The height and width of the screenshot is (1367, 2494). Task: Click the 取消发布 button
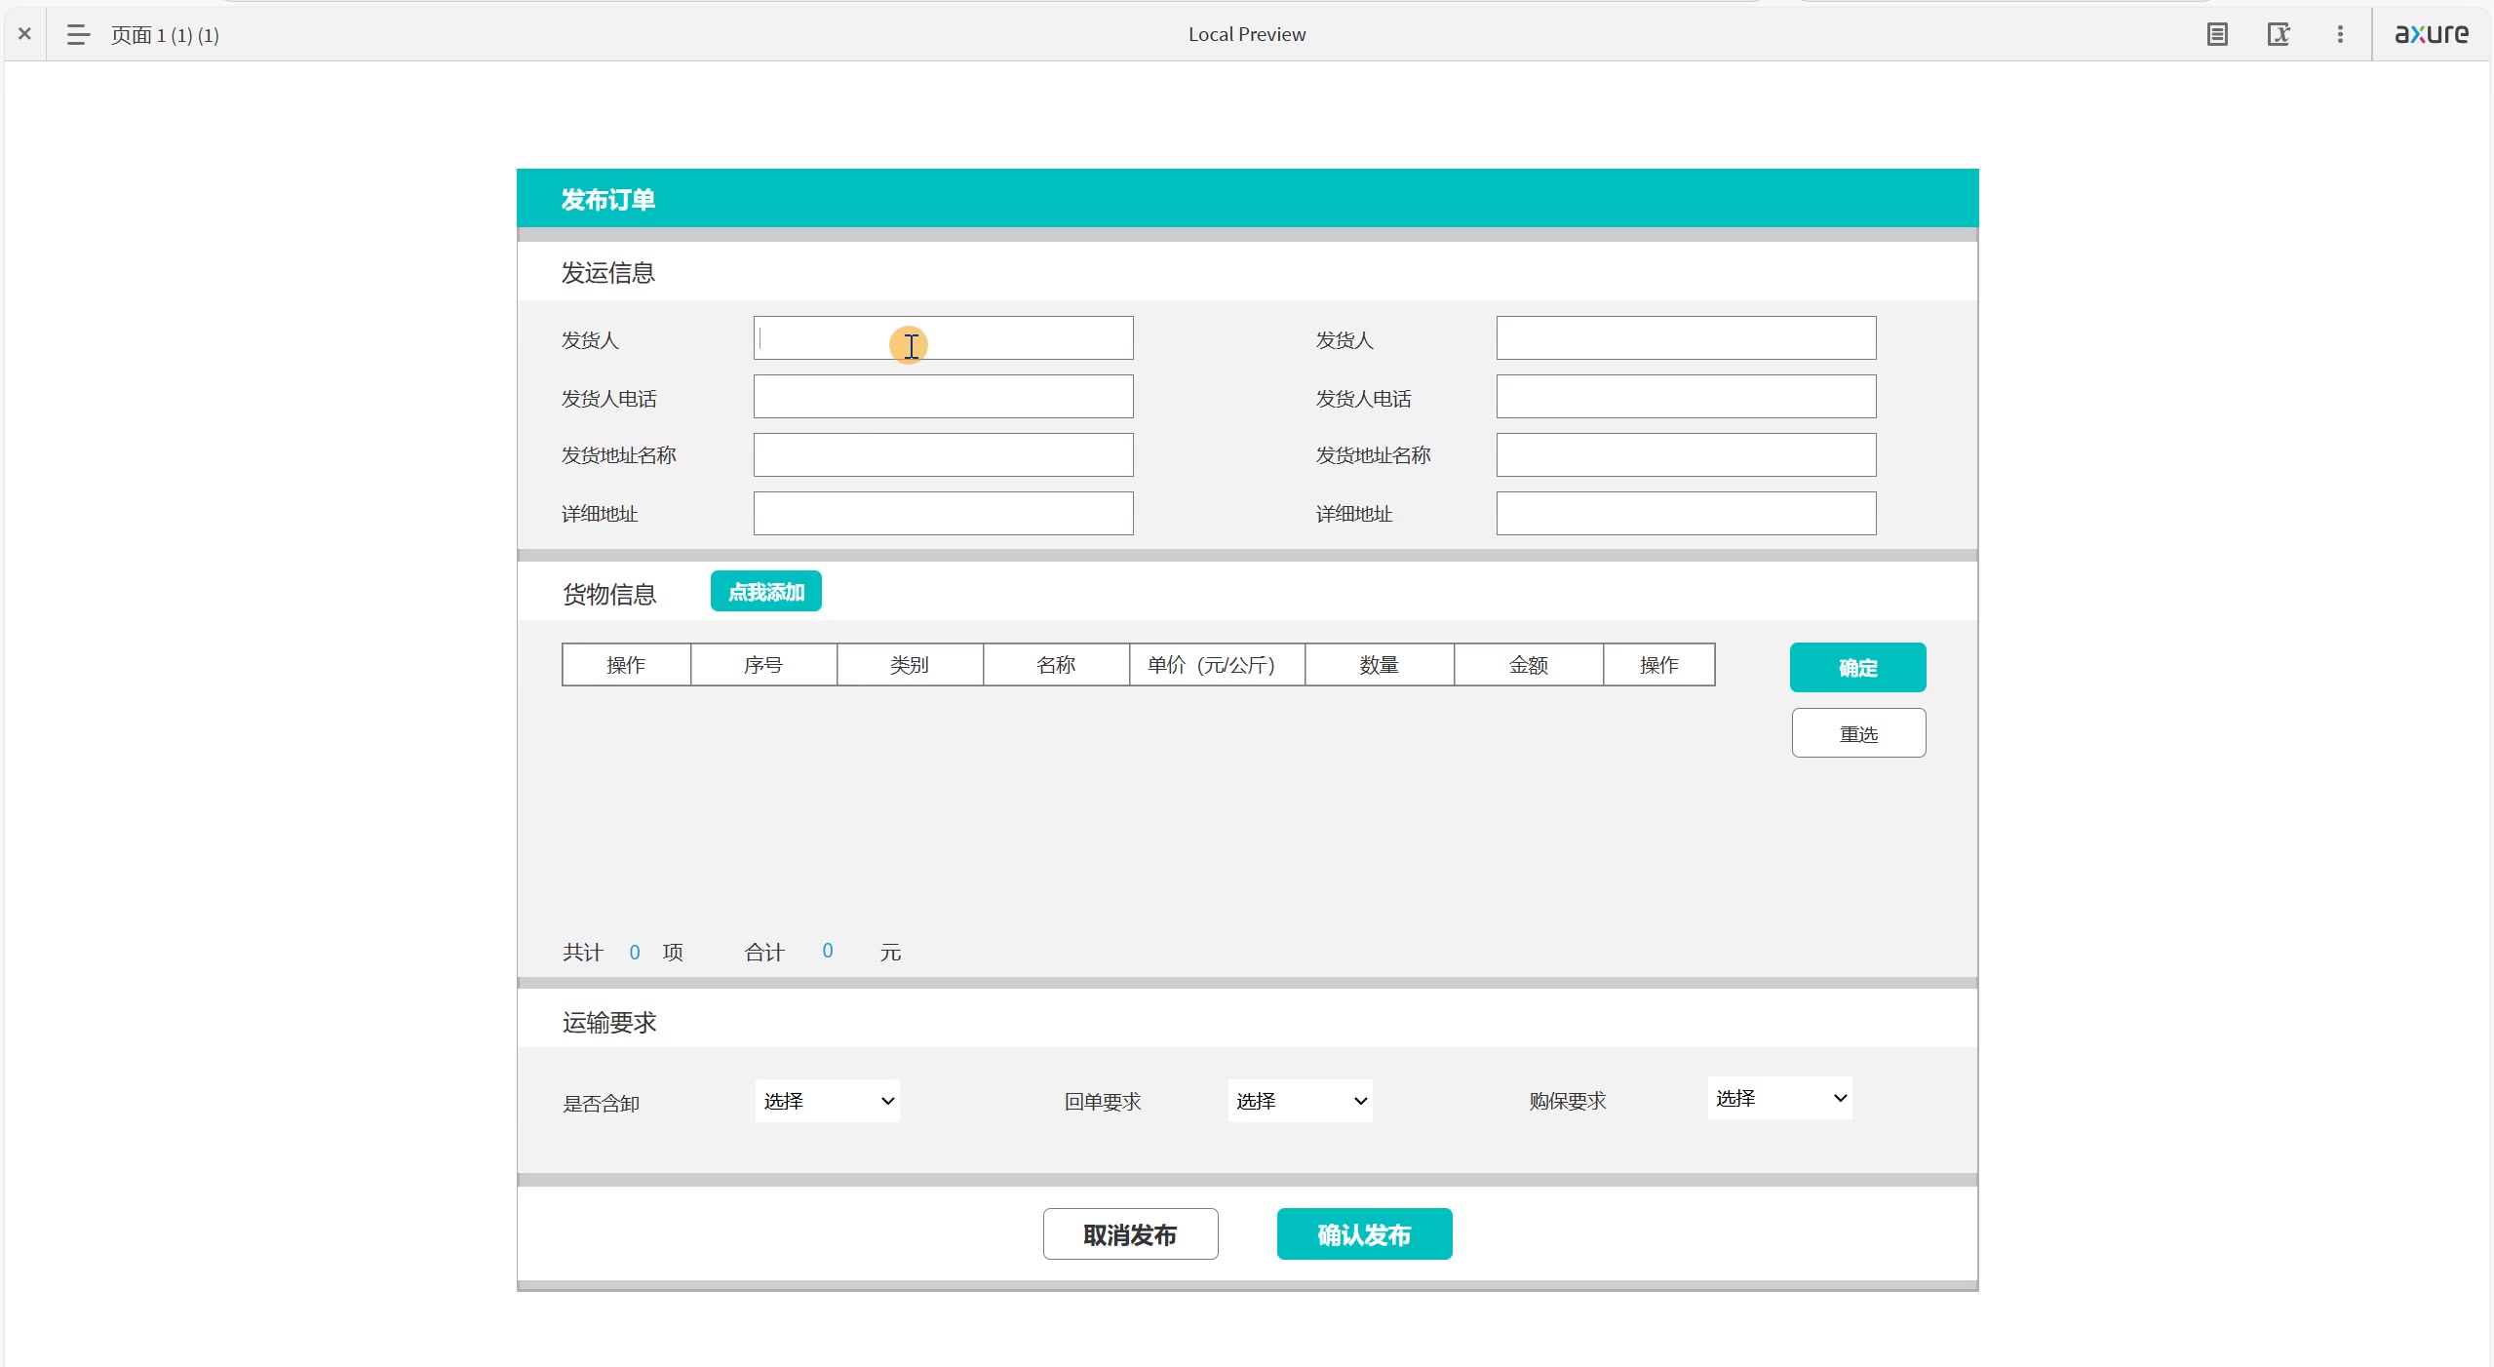tap(1130, 1234)
